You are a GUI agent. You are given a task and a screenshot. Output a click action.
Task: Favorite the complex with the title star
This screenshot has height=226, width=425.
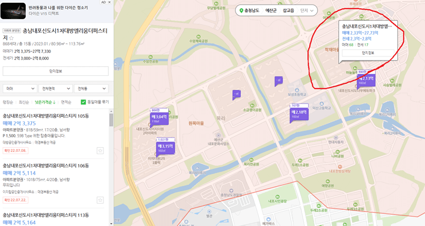[x=11, y=38]
